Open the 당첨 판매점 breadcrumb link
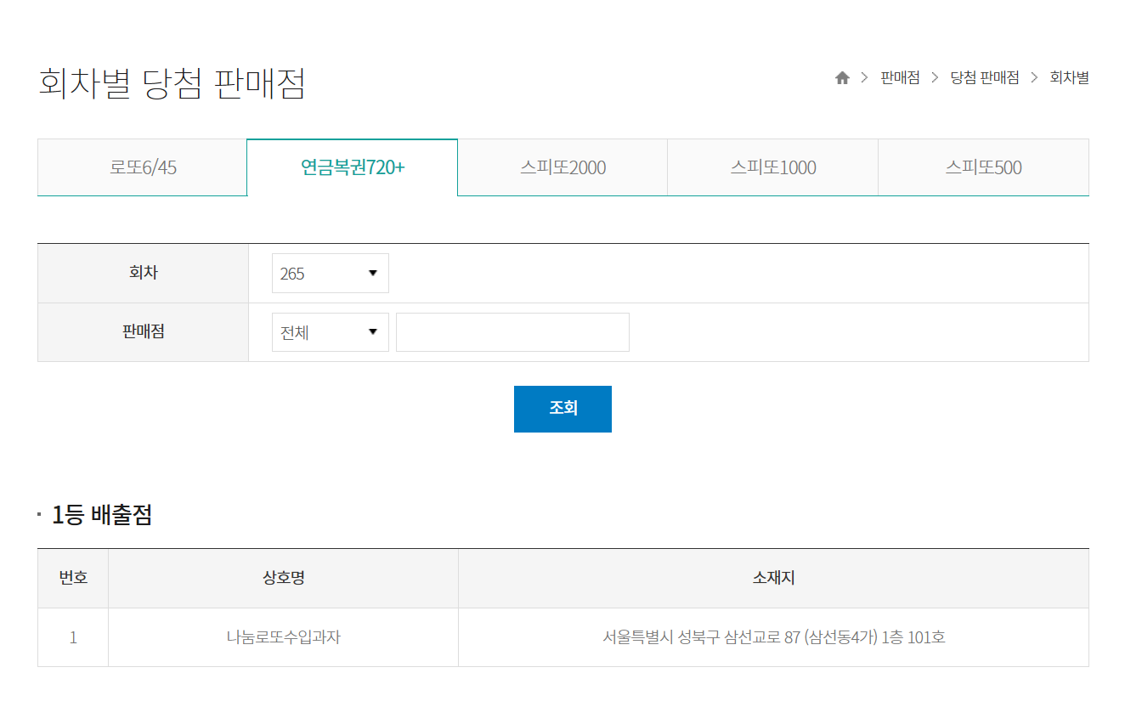The width and height of the screenshot is (1142, 724). point(985,78)
